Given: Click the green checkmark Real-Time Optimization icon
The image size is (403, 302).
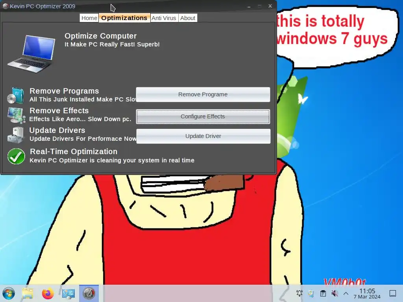Looking at the screenshot, I should coord(16,156).
